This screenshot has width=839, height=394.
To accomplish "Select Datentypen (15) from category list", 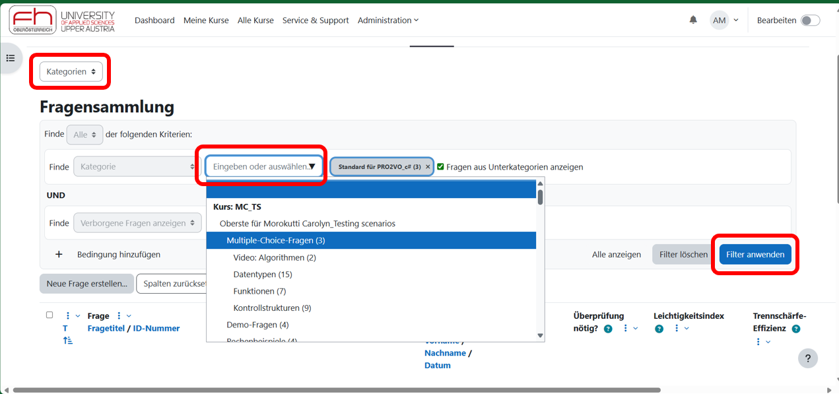I will [263, 275].
